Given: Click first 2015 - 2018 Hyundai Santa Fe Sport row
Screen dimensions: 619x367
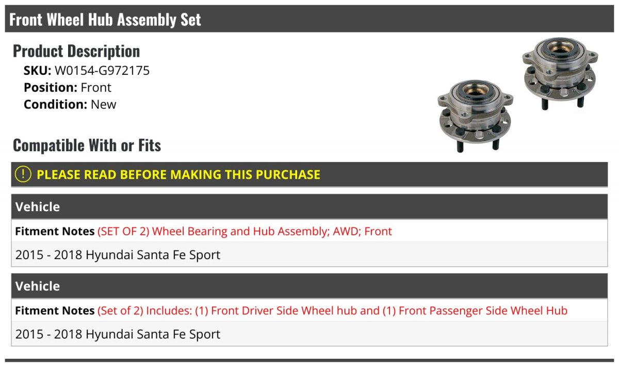Looking at the screenshot, I should pos(309,255).
